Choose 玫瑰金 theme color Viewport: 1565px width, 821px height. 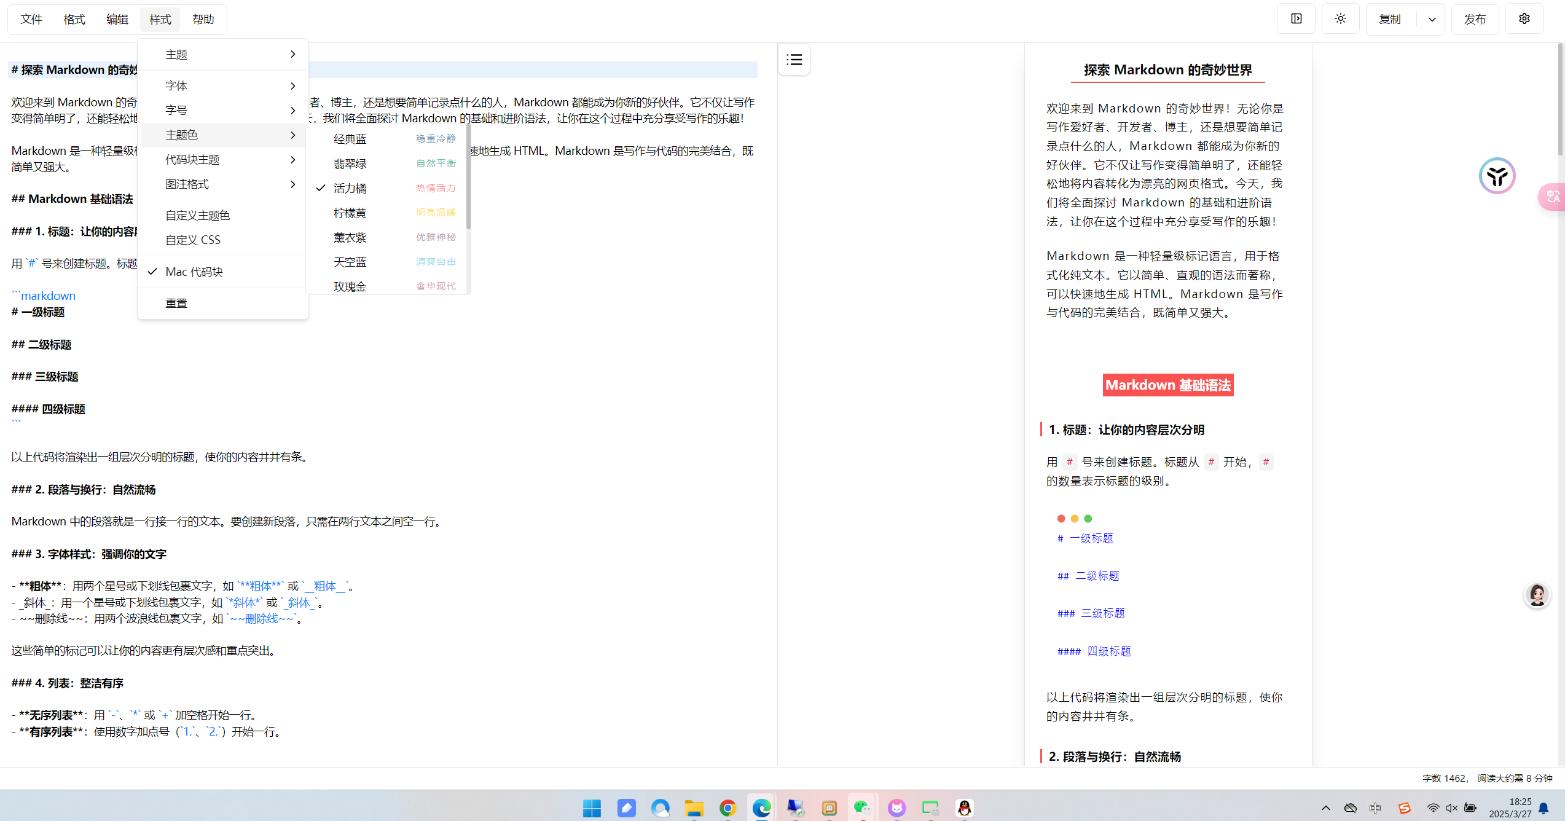387,286
